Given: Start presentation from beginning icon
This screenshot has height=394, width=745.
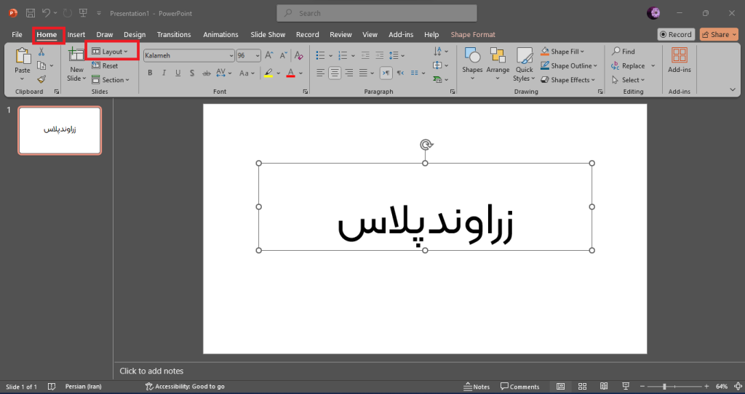Looking at the screenshot, I should [x=83, y=13].
